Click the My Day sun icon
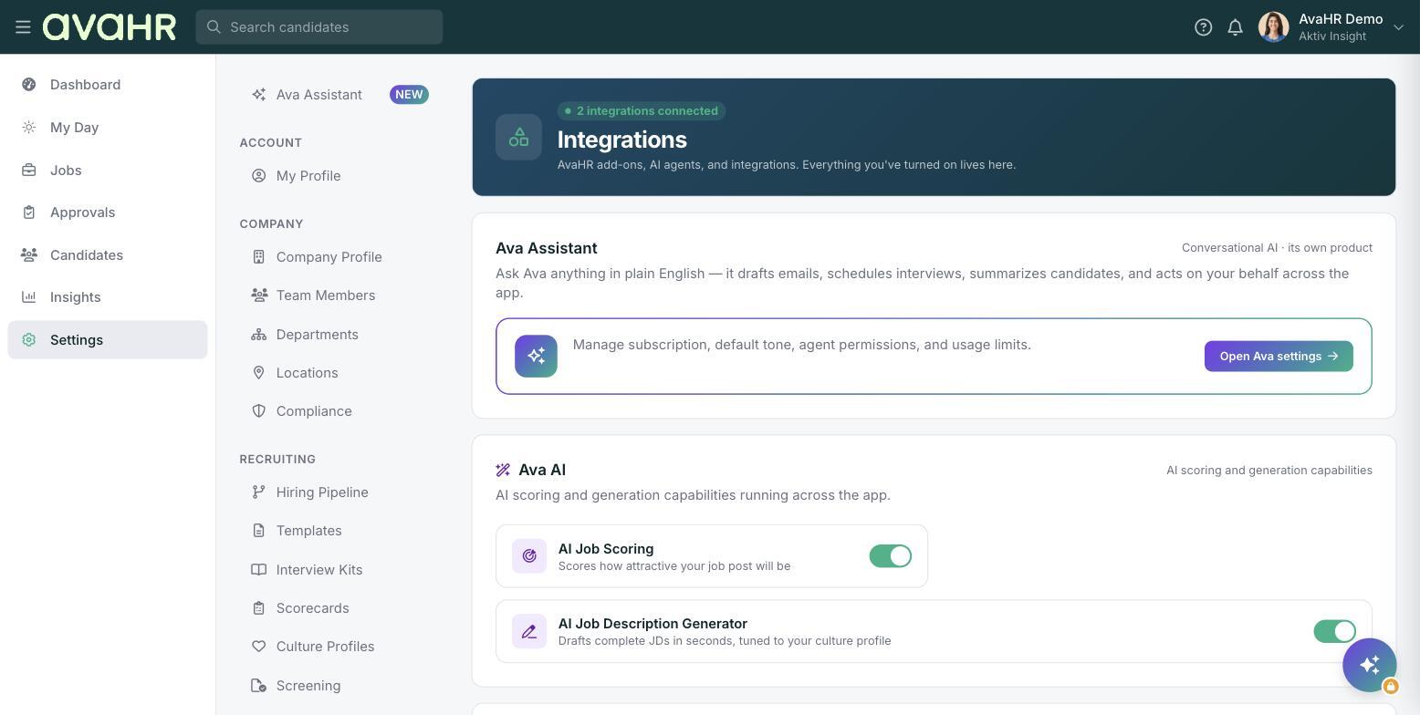The height and width of the screenshot is (715, 1420). point(29,128)
